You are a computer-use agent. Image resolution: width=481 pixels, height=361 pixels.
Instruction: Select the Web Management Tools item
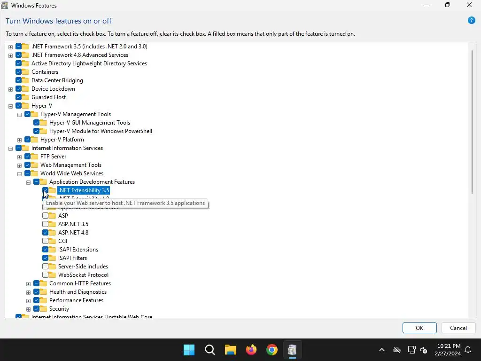(71, 165)
